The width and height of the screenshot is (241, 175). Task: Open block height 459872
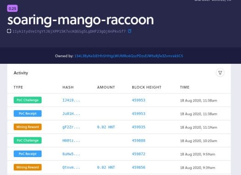(139, 154)
